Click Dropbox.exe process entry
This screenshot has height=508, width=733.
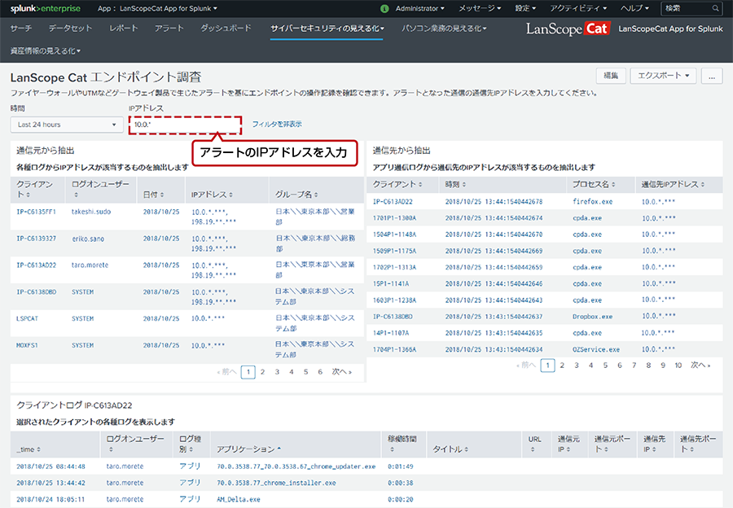click(592, 317)
